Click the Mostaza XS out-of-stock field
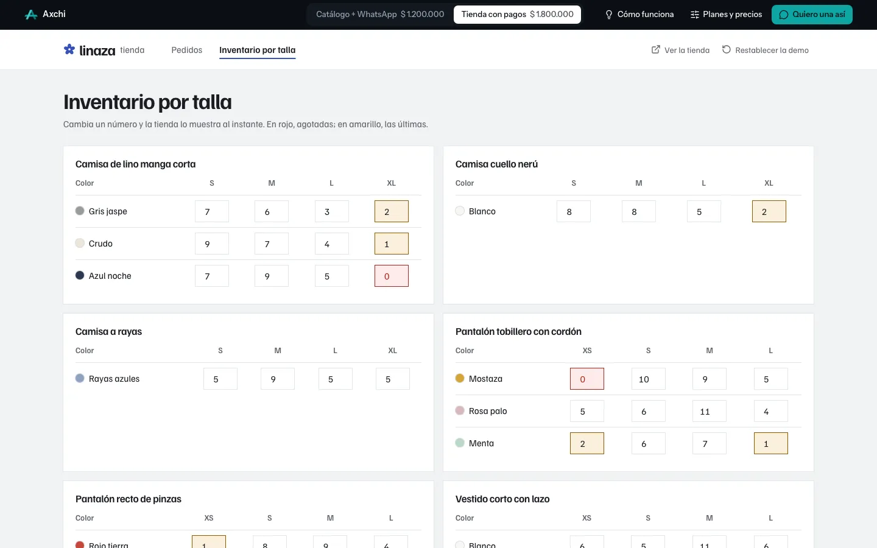This screenshot has height=548, width=877. pos(587,379)
